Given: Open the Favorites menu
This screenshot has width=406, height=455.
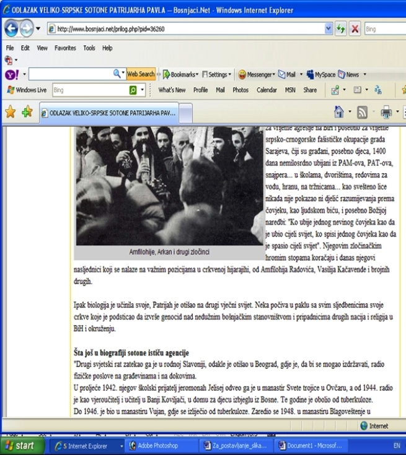Looking at the screenshot, I should coord(65,48).
